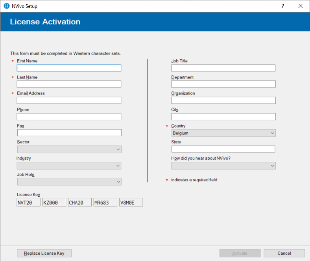Click the Organization input field
310x261 pixels.
[x=223, y=100]
